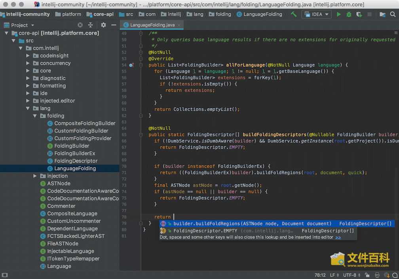
Task: Expand the concurrency package
Action: [28, 63]
